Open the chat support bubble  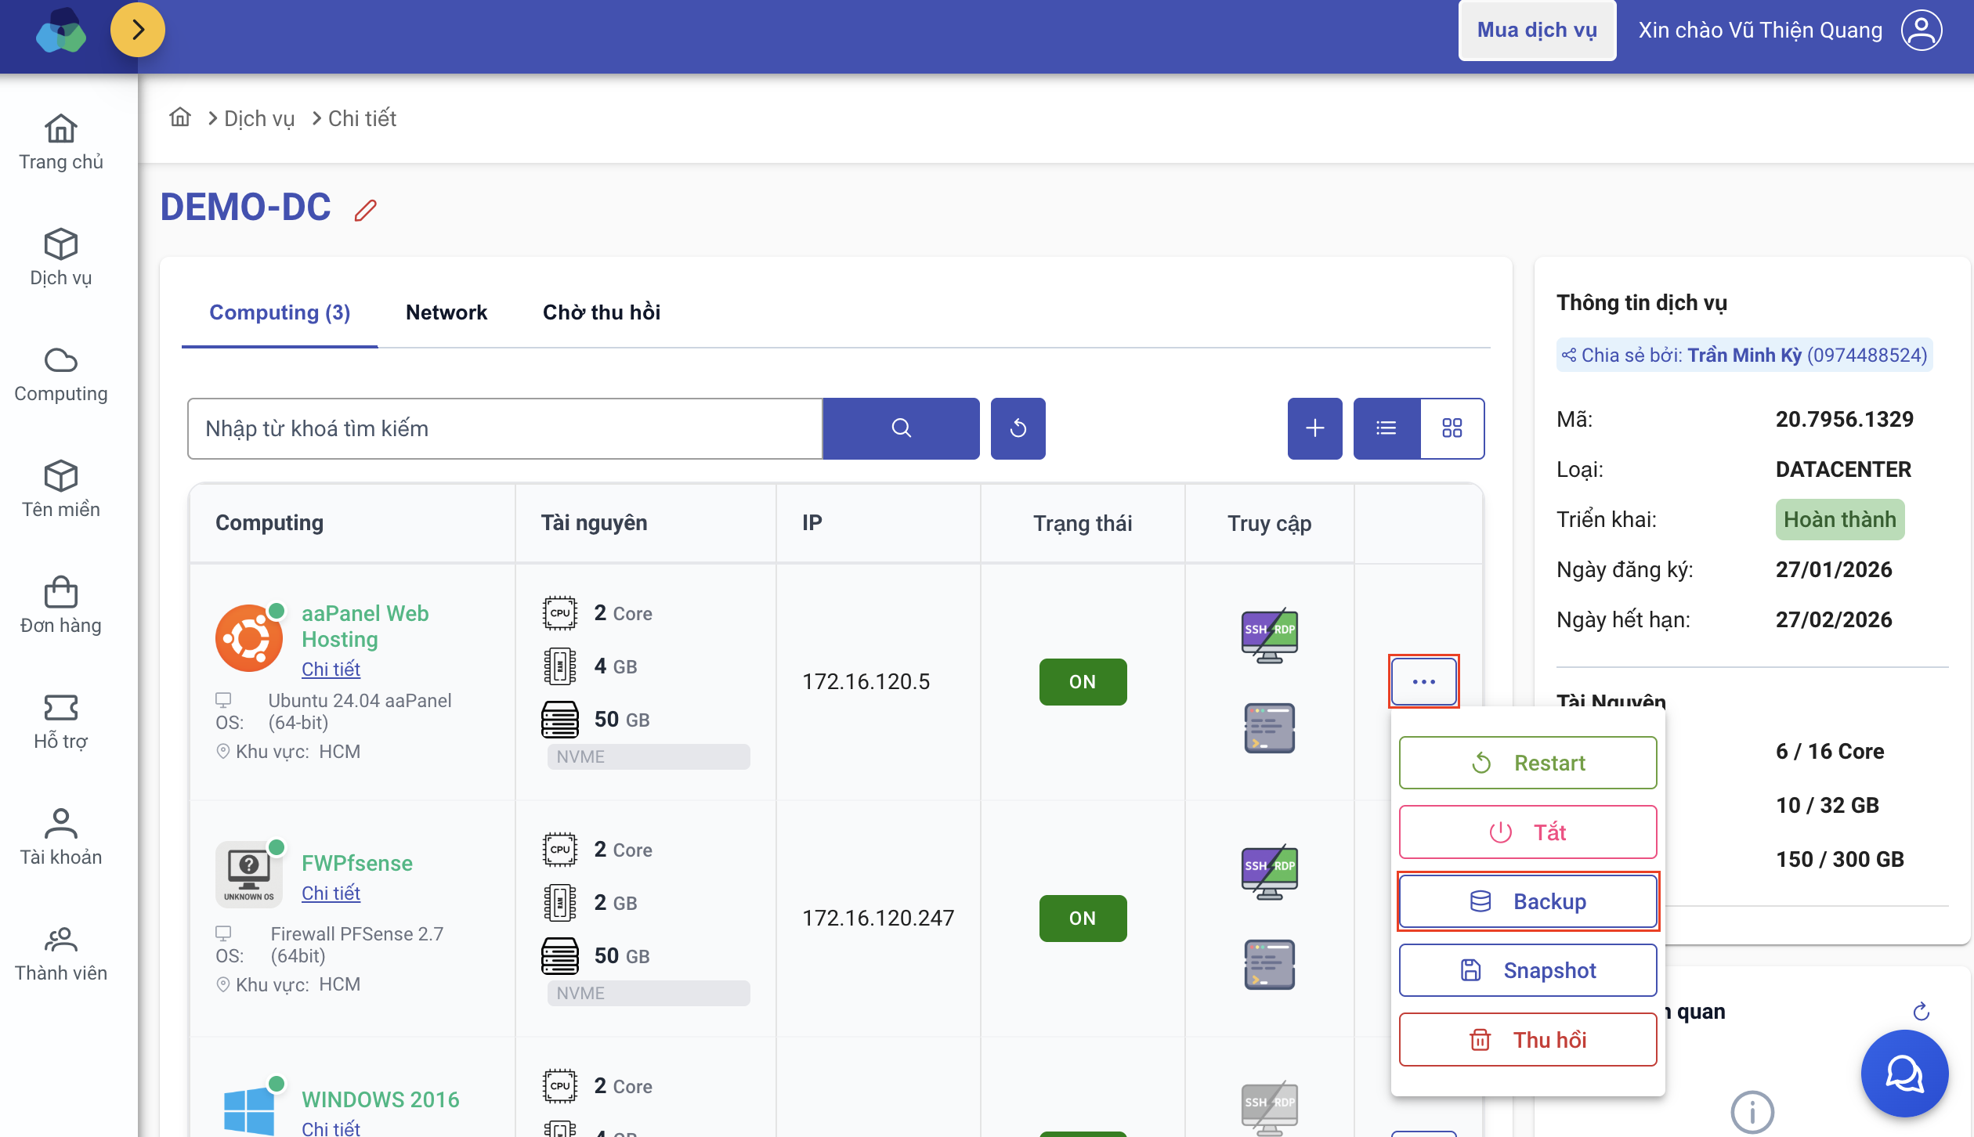tap(1904, 1074)
